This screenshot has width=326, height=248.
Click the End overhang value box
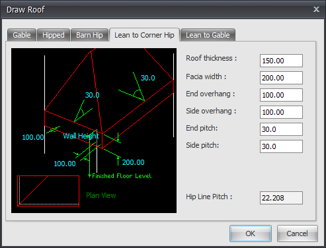pos(281,95)
